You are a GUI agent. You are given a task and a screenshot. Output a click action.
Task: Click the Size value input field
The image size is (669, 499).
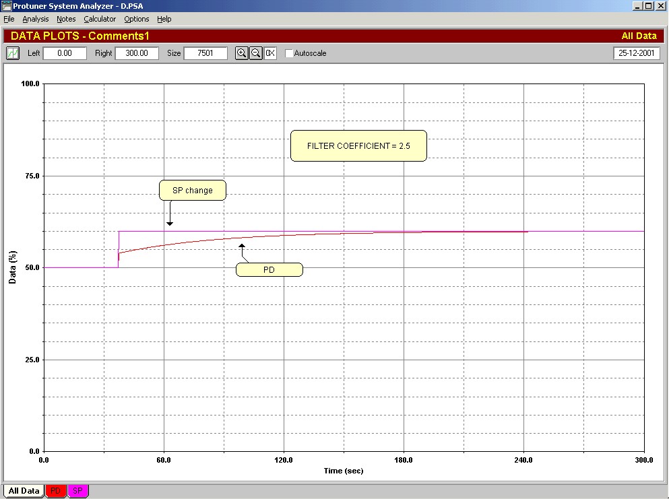pyautogui.click(x=205, y=53)
